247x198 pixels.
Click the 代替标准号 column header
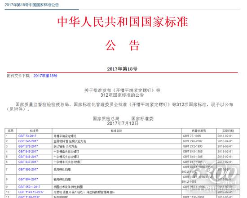(x=199, y=131)
